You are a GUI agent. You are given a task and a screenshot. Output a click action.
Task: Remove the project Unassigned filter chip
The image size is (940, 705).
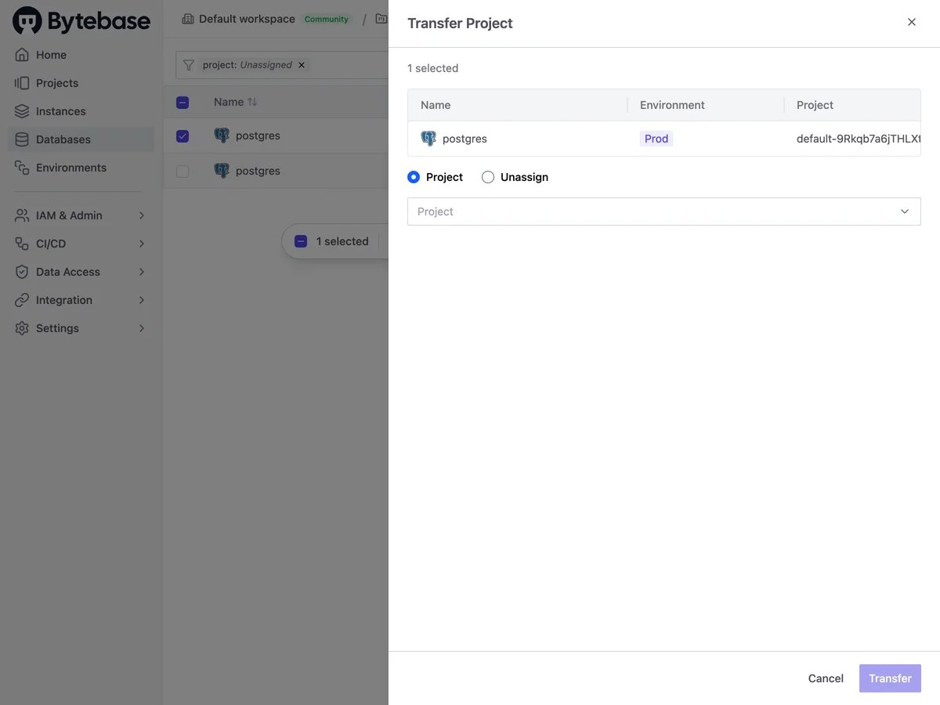pyautogui.click(x=302, y=65)
